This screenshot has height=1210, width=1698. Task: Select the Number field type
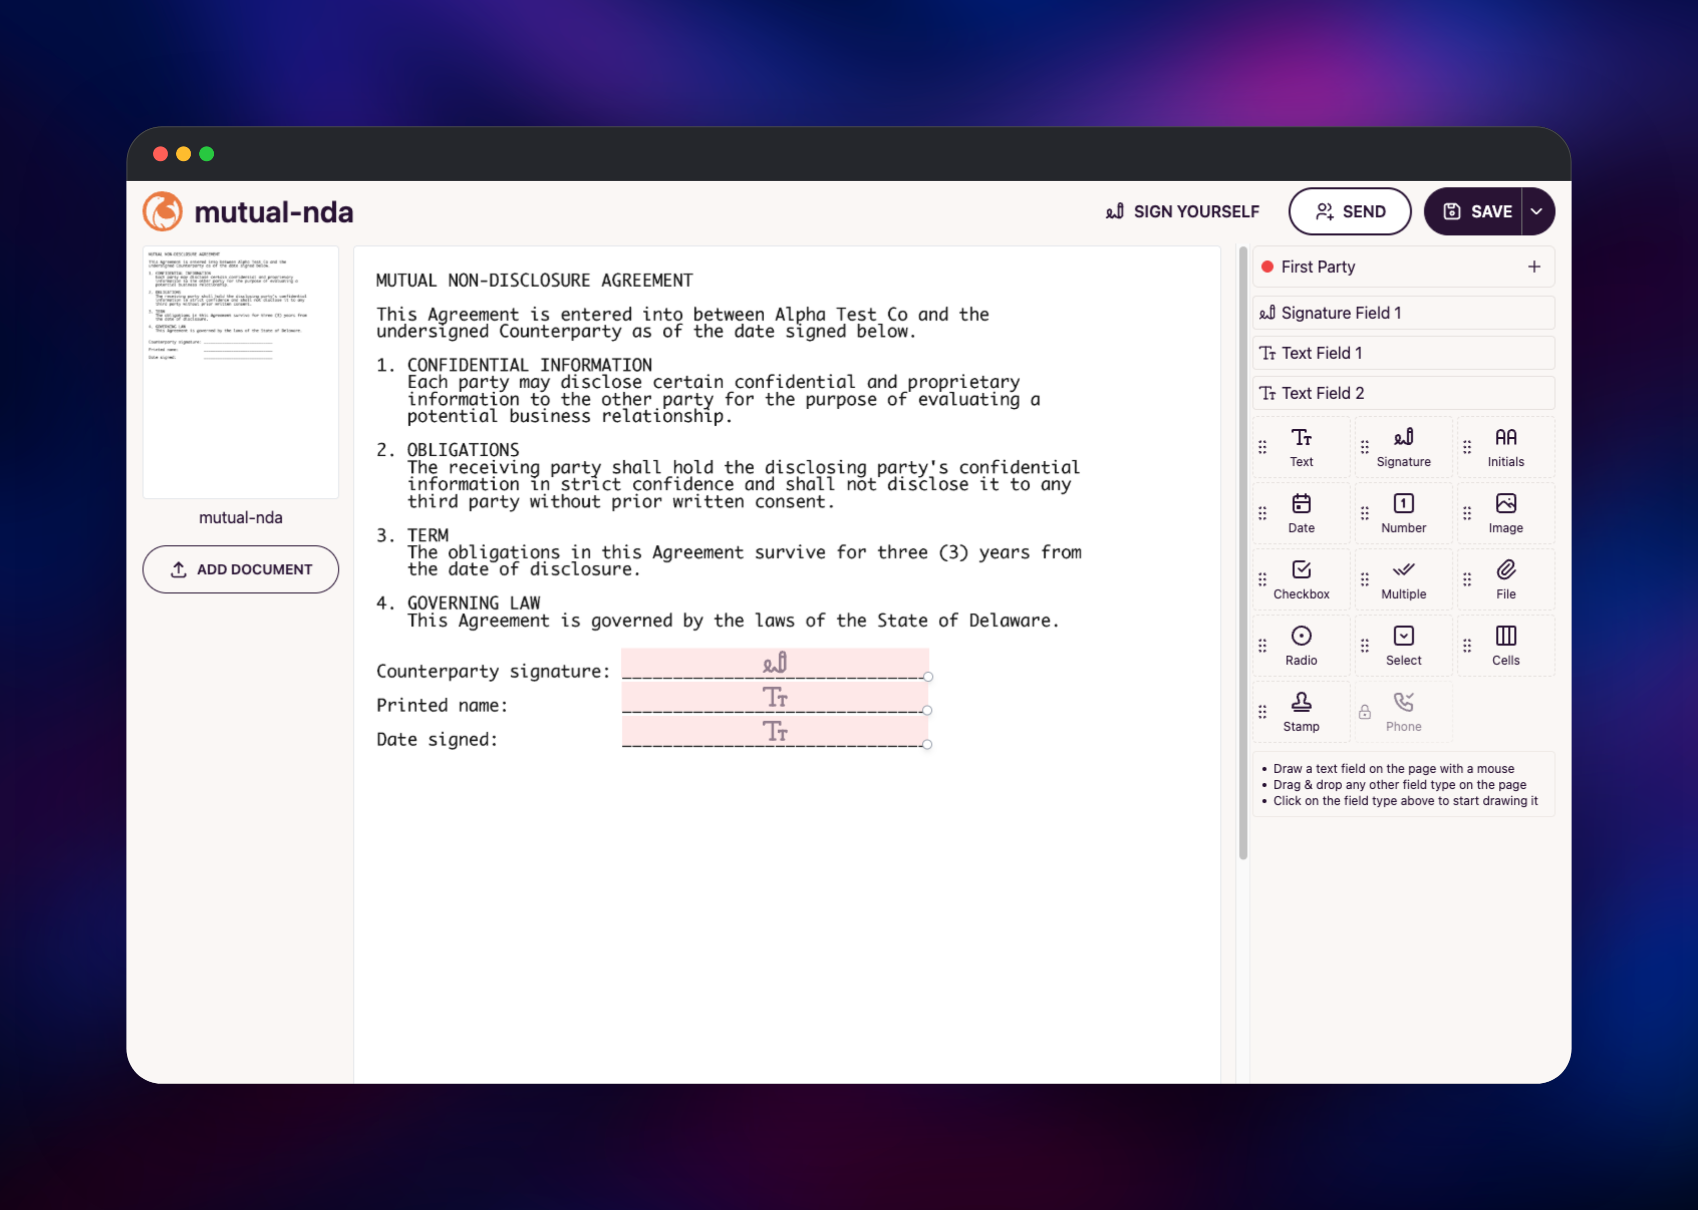click(x=1403, y=513)
